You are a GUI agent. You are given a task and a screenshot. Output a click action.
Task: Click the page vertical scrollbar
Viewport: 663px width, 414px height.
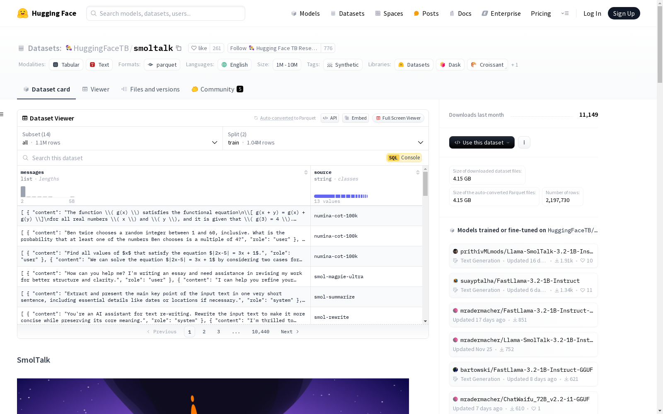pos(660,46)
